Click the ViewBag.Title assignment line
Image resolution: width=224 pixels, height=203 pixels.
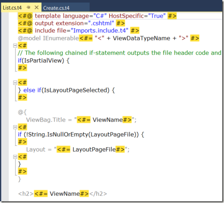[x=81, y=120]
